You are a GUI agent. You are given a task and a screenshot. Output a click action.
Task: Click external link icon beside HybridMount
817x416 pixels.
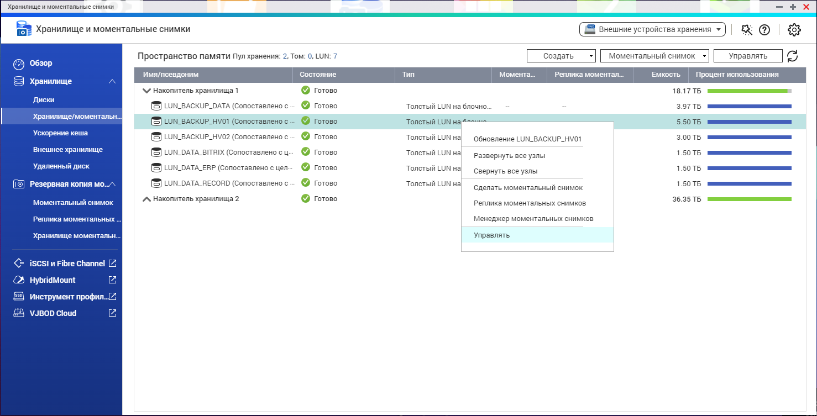click(112, 280)
